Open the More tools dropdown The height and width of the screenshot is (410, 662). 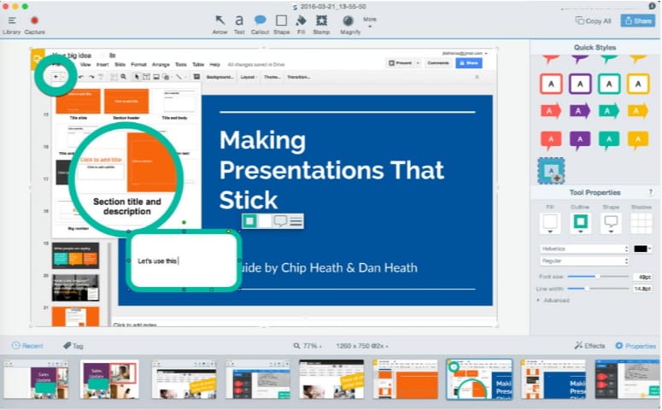coord(370,22)
